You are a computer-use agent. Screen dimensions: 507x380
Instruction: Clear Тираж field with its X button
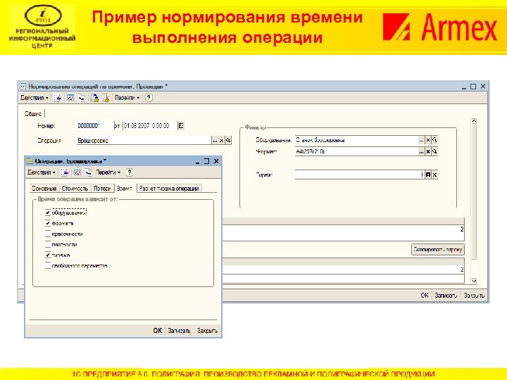point(434,175)
